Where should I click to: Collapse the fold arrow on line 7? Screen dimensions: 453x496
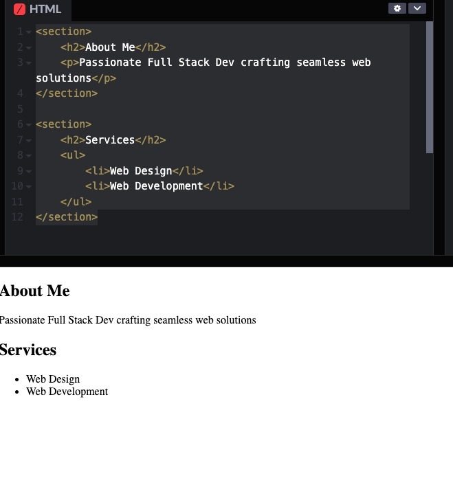tap(29, 140)
